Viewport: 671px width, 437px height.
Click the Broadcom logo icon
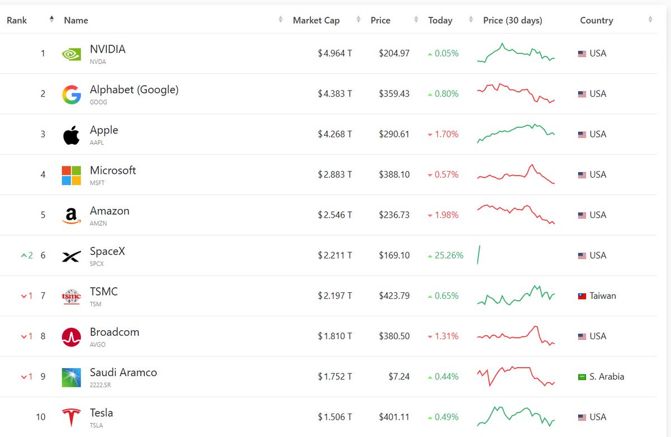coord(71,337)
